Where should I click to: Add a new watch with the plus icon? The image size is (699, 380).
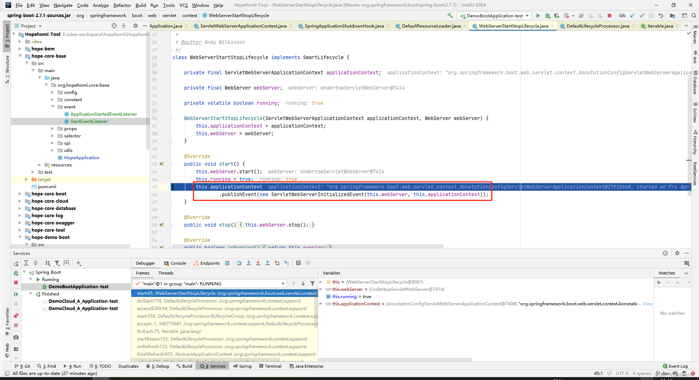pos(659,282)
